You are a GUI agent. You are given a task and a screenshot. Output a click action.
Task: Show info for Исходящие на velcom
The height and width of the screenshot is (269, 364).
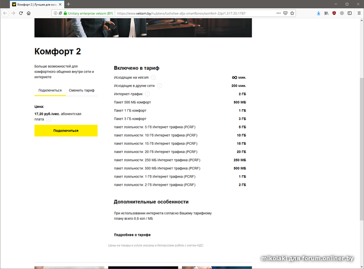pyautogui.click(x=153, y=77)
